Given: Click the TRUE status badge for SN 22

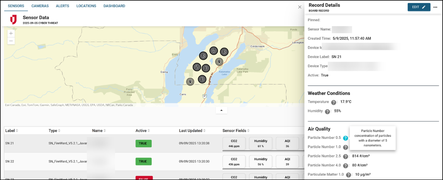Looking at the screenshot, I should point(143,161).
